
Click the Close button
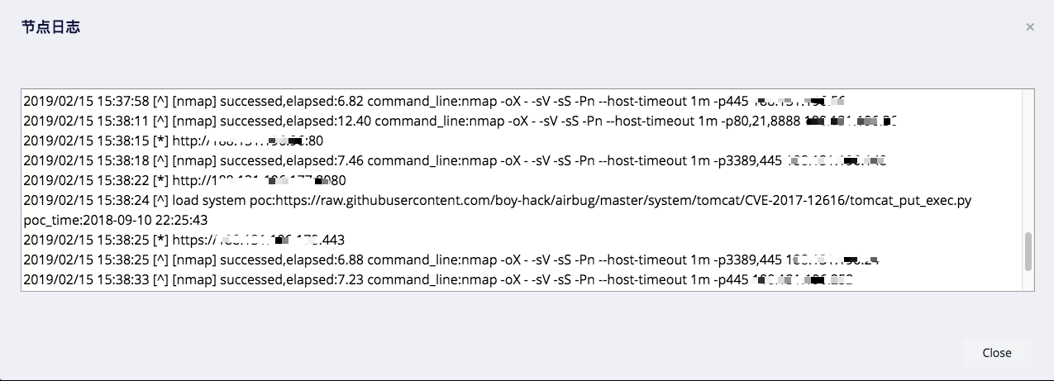point(997,353)
